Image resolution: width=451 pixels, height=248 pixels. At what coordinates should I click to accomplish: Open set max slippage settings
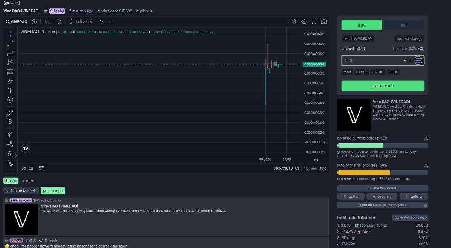click(410, 38)
